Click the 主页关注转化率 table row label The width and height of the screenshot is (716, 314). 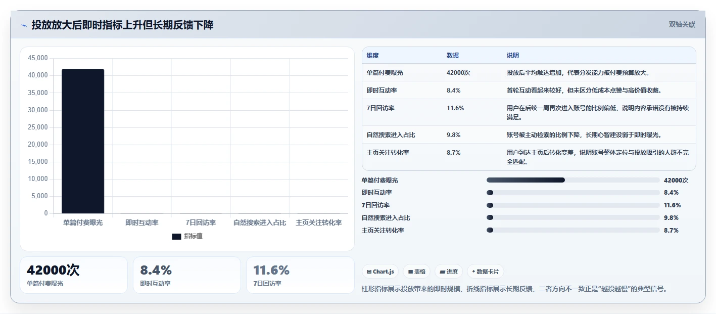388,152
